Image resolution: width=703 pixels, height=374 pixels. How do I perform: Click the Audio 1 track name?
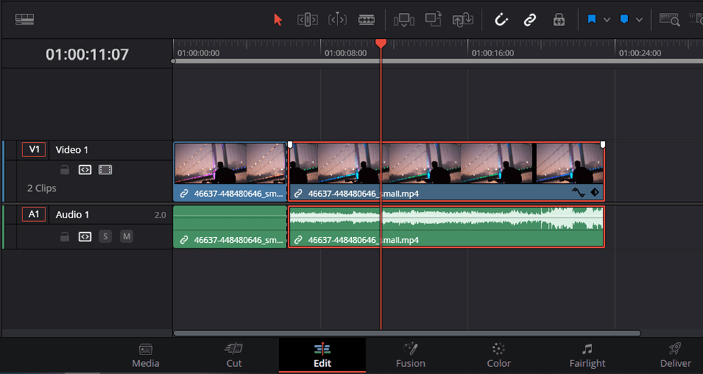click(x=72, y=215)
